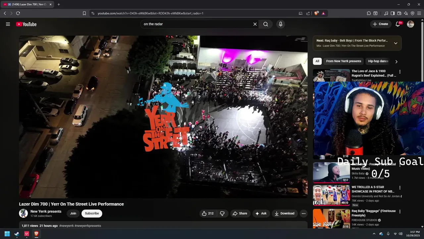Install app icon in address bar
Image resolution: width=424 pixels, height=239 pixels.
point(300,13)
